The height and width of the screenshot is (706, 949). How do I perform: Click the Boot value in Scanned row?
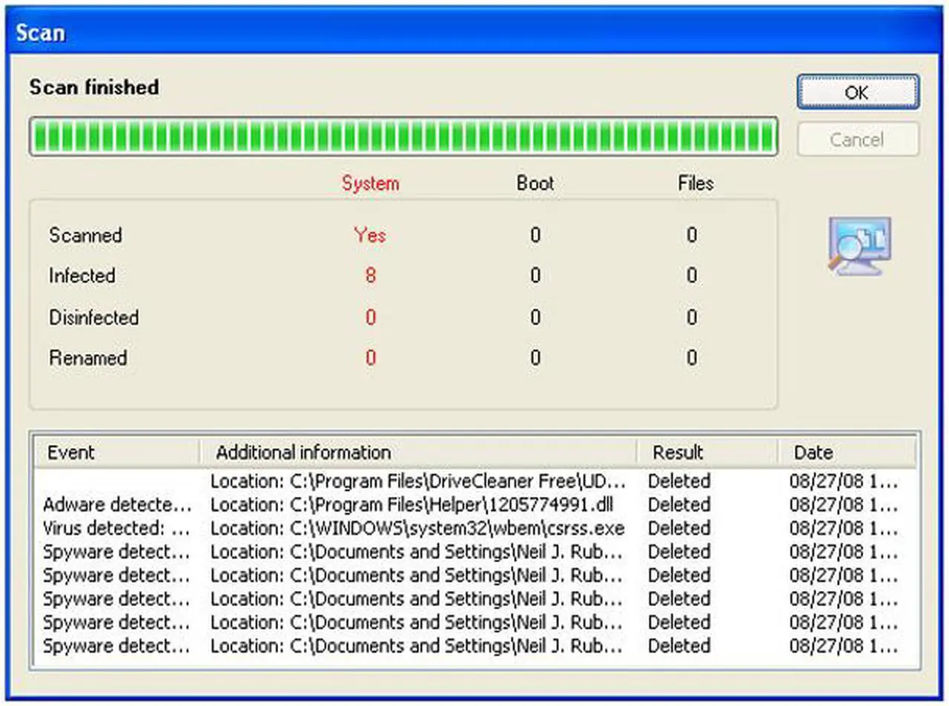tap(535, 235)
